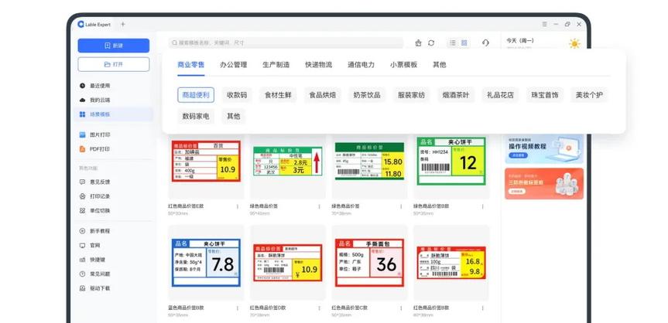This screenshot has height=323, width=668.
Task: Add a new tab with the plus icon
Action: pyautogui.click(x=123, y=24)
